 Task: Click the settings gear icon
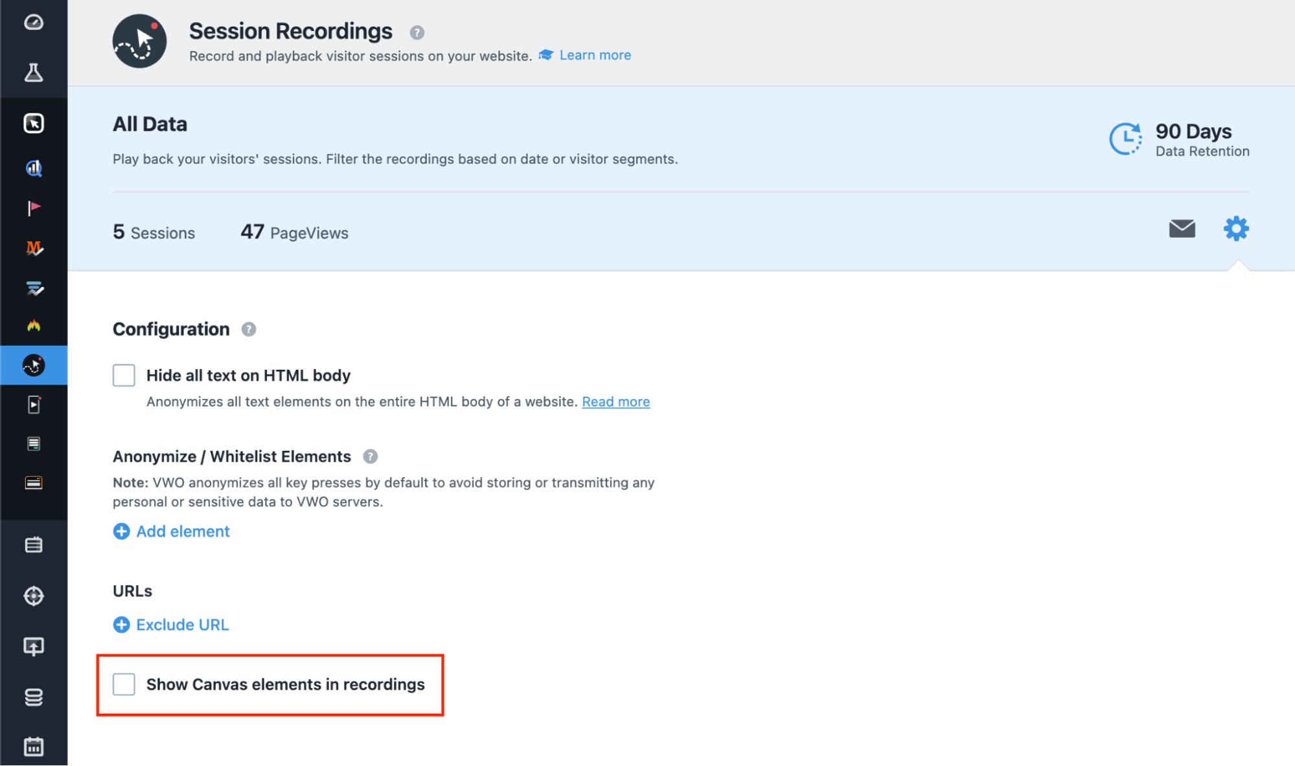tap(1235, 229)
